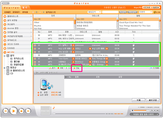This screenshot has width=163, height=119.
Task: Expand the 플레이리스트 sidebar arrow
Action: [31, 16]
